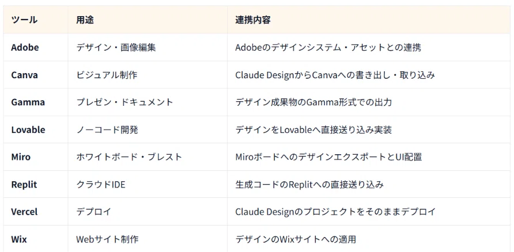
Task: Select the Replit tool name cell
Action: click(36, 184)
